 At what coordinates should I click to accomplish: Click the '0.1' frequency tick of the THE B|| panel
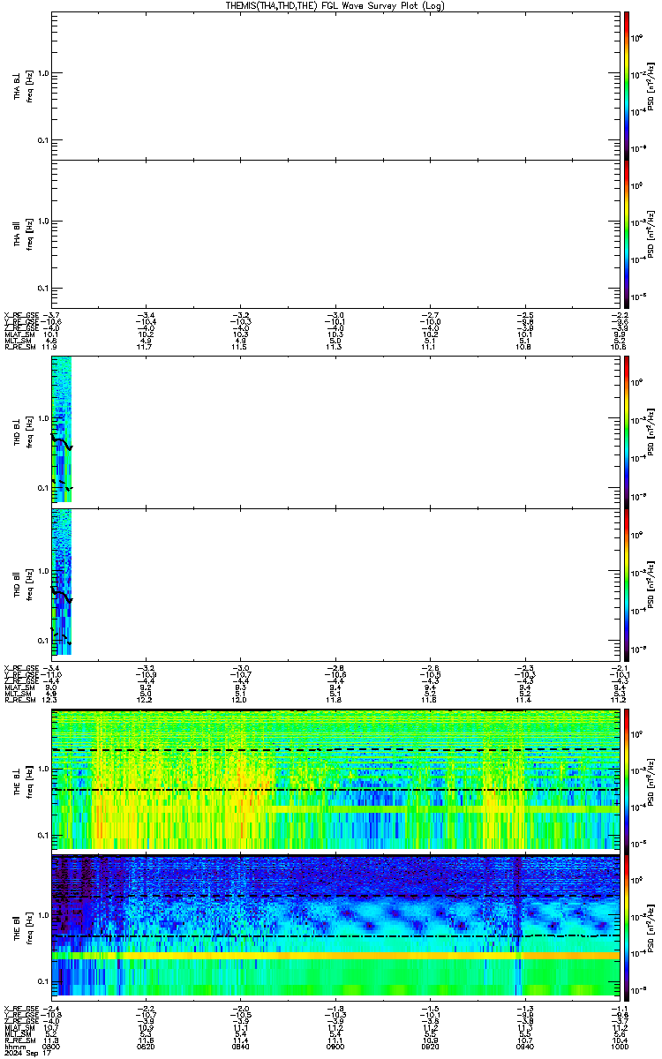(42, 981)
